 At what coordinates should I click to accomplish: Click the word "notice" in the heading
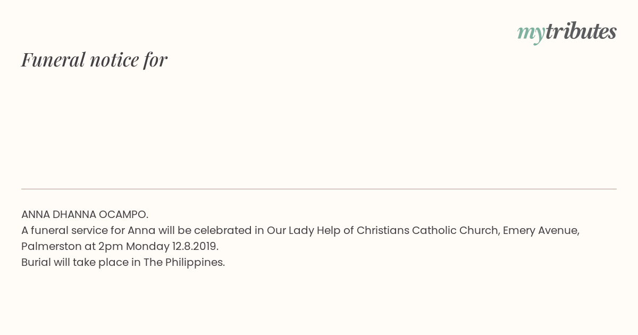(x=114, y=60)
